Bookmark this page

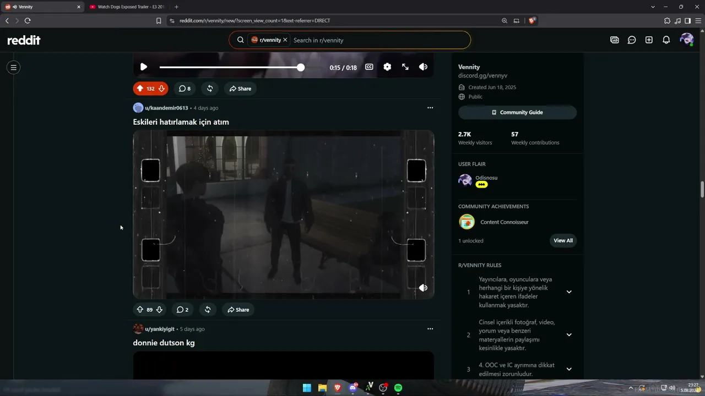point(159,20)
